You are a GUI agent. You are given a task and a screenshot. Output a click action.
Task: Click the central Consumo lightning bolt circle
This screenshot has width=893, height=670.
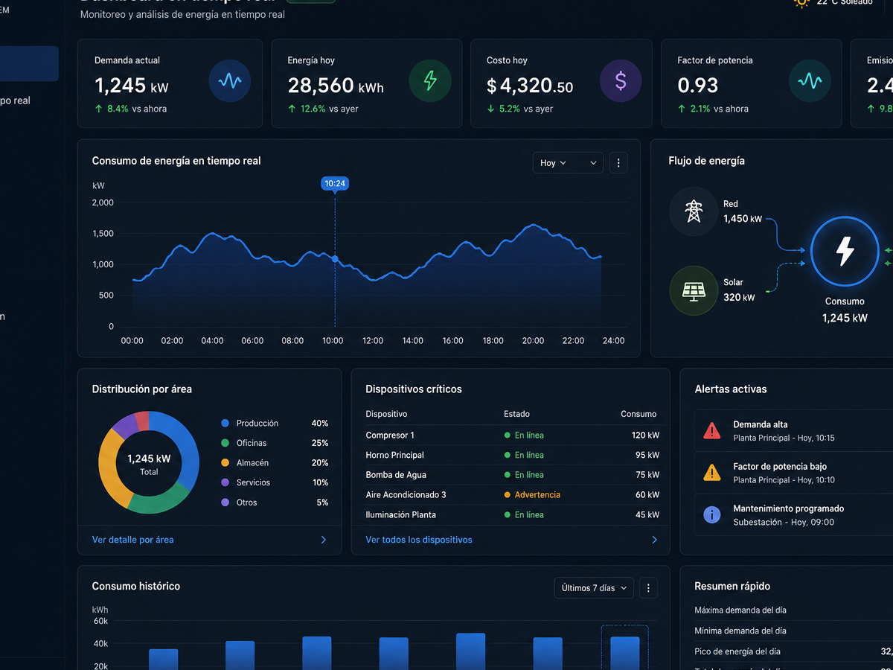point(845,252)
